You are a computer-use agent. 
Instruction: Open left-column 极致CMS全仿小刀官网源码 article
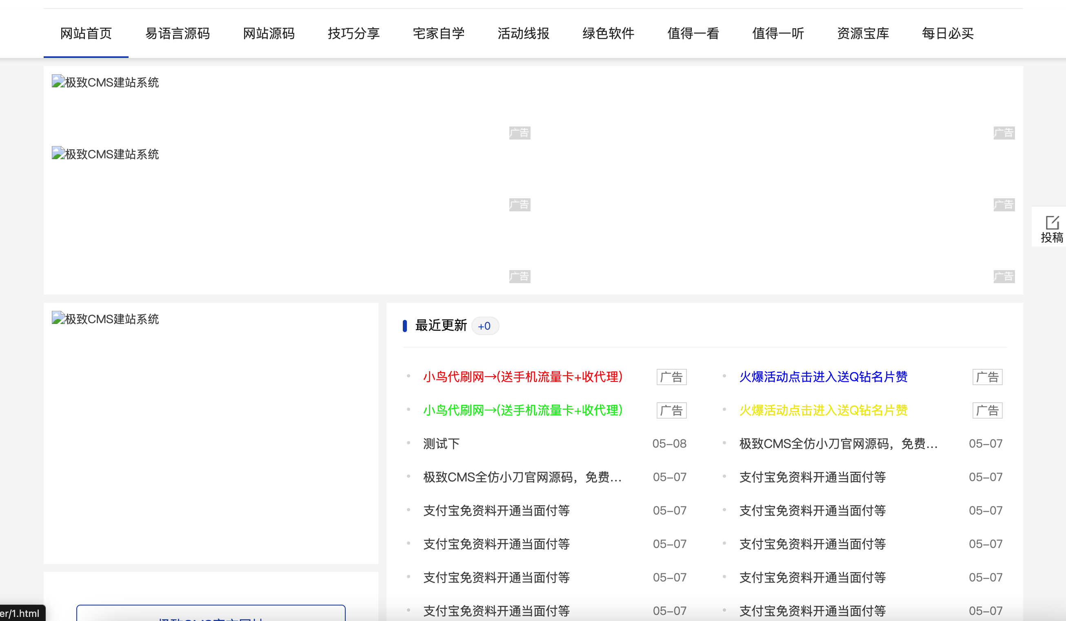coord(522,477)
